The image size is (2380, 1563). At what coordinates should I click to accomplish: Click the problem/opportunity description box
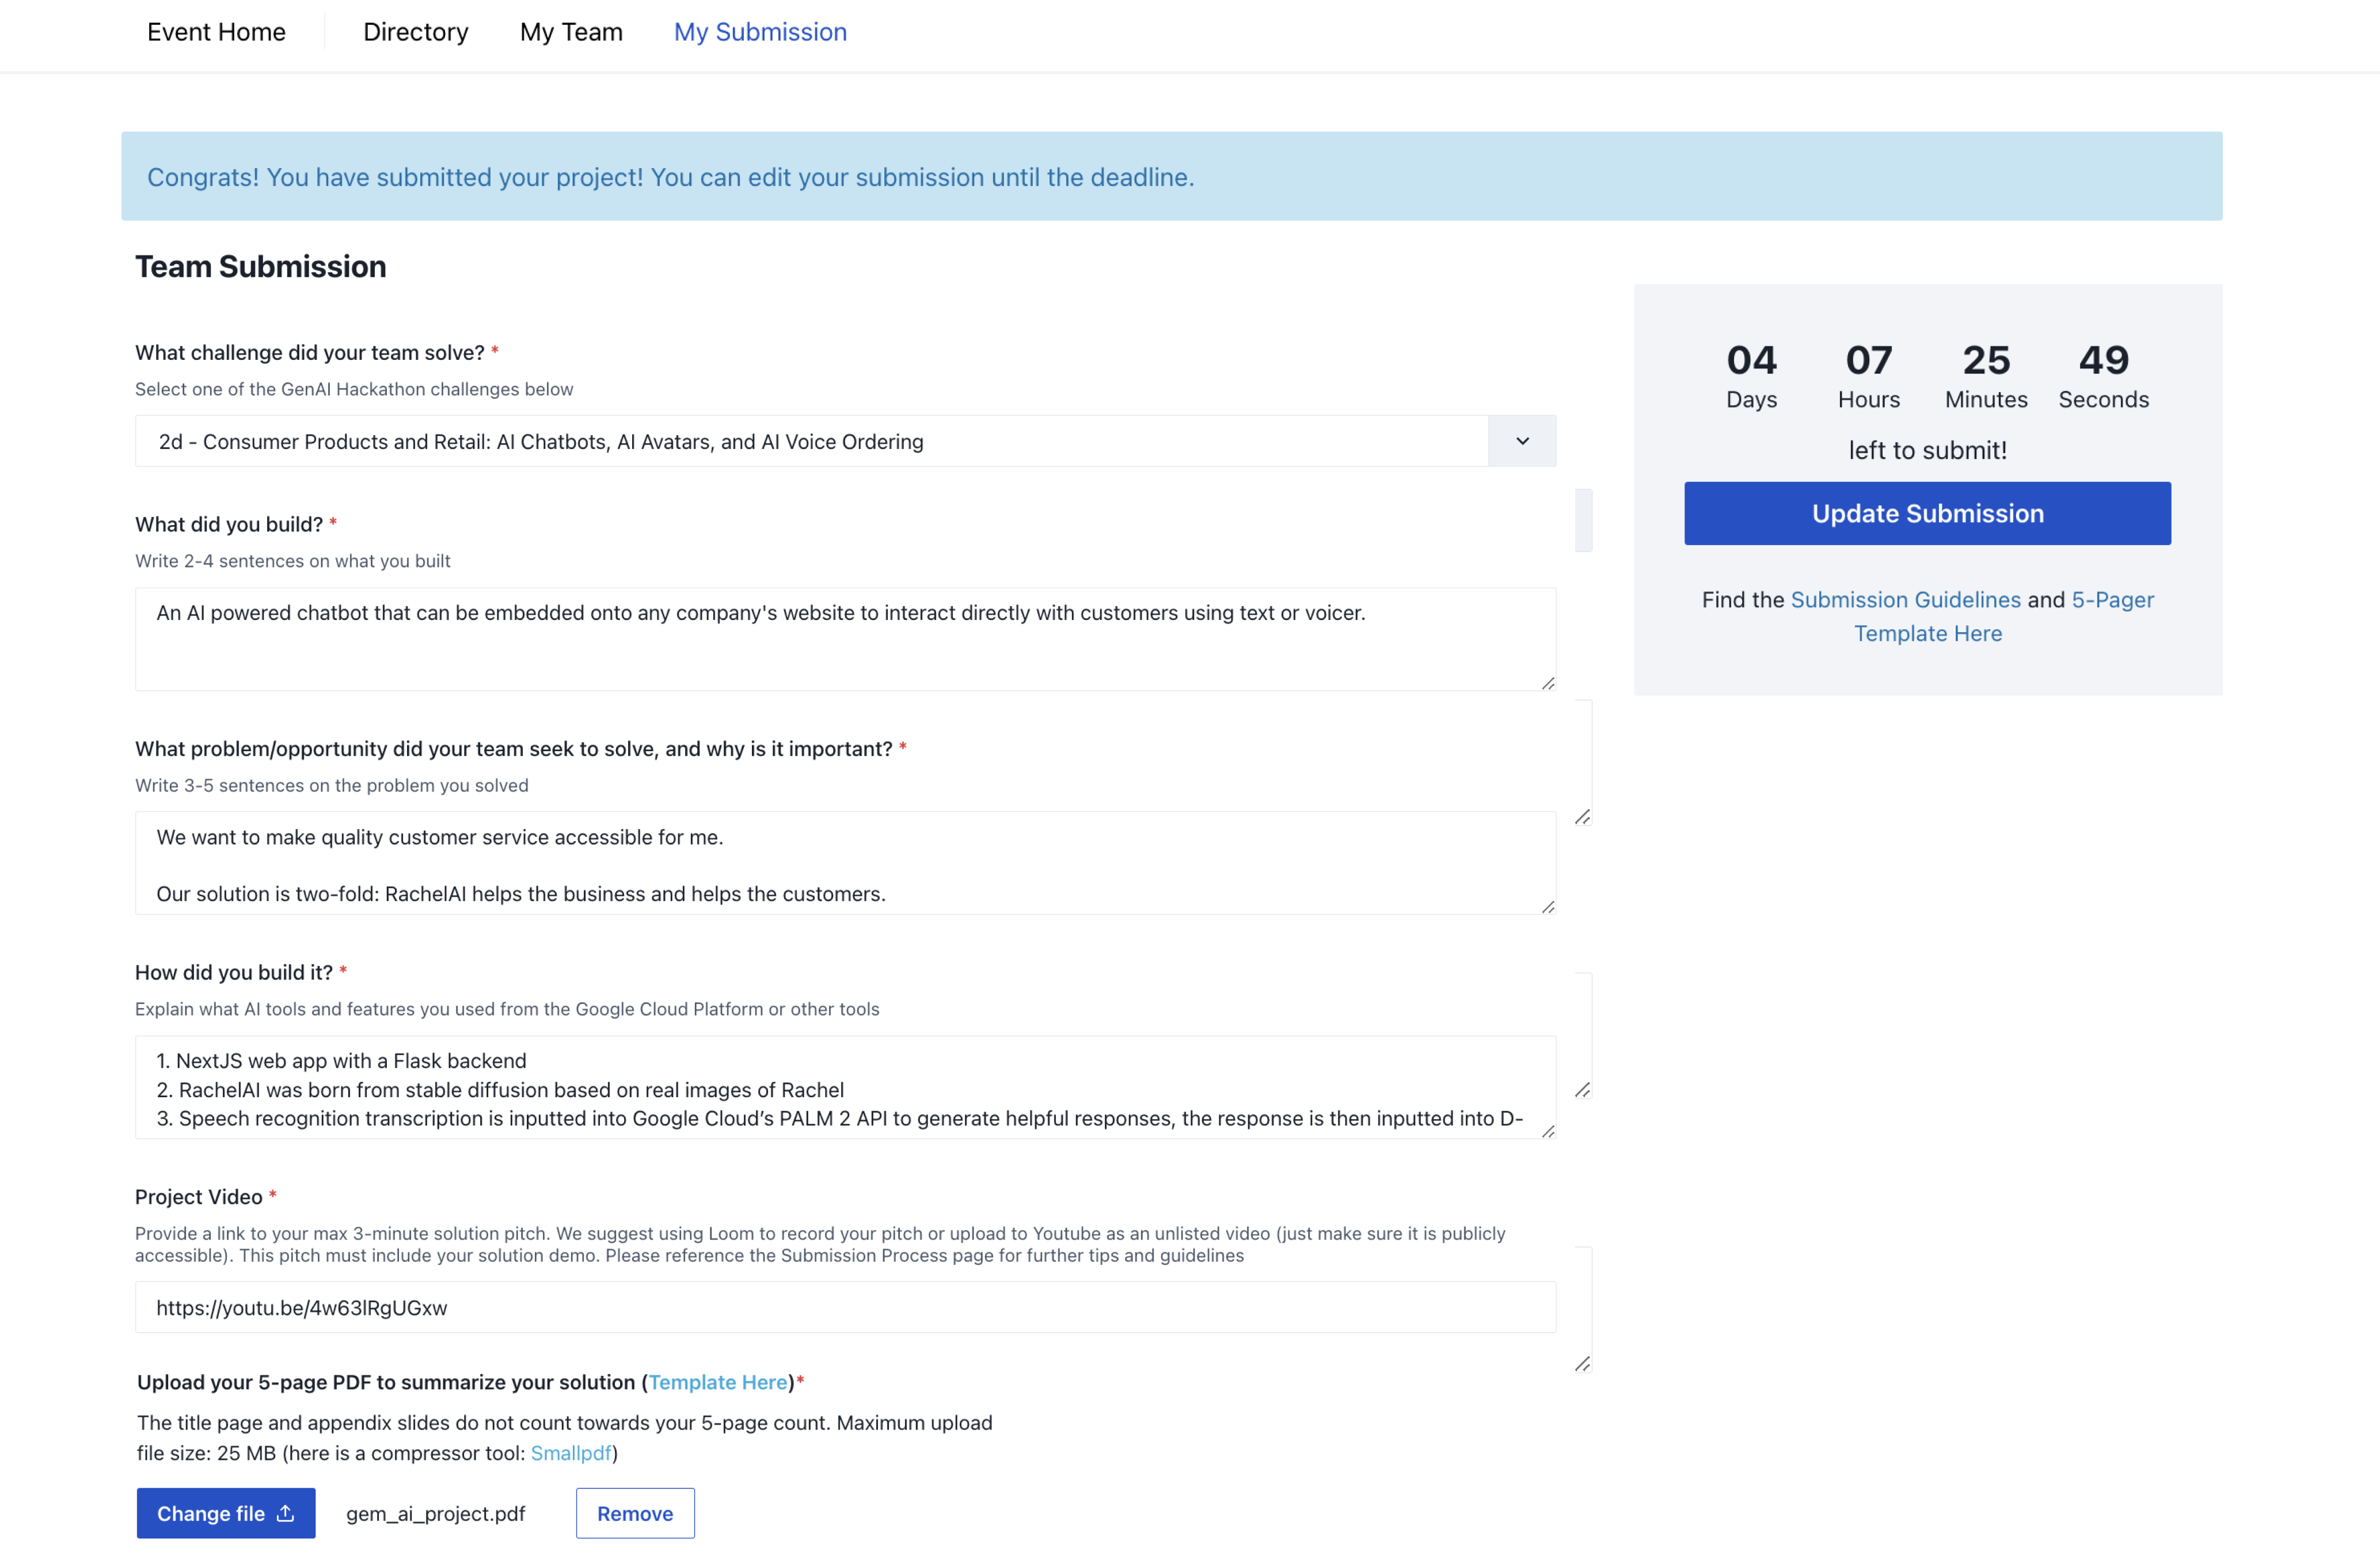click(845, 862)
